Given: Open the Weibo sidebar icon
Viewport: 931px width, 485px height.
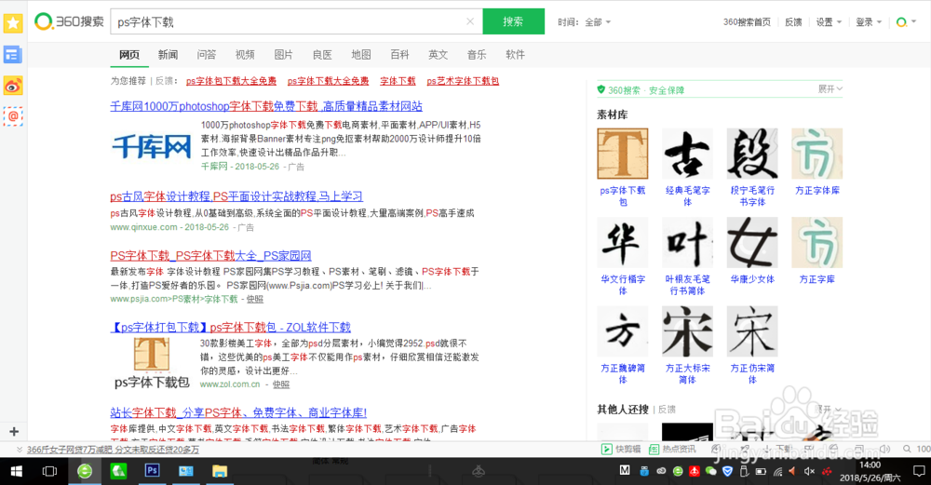Looking at the screenshot, I should pyautogui.click(x=13, y=86).
